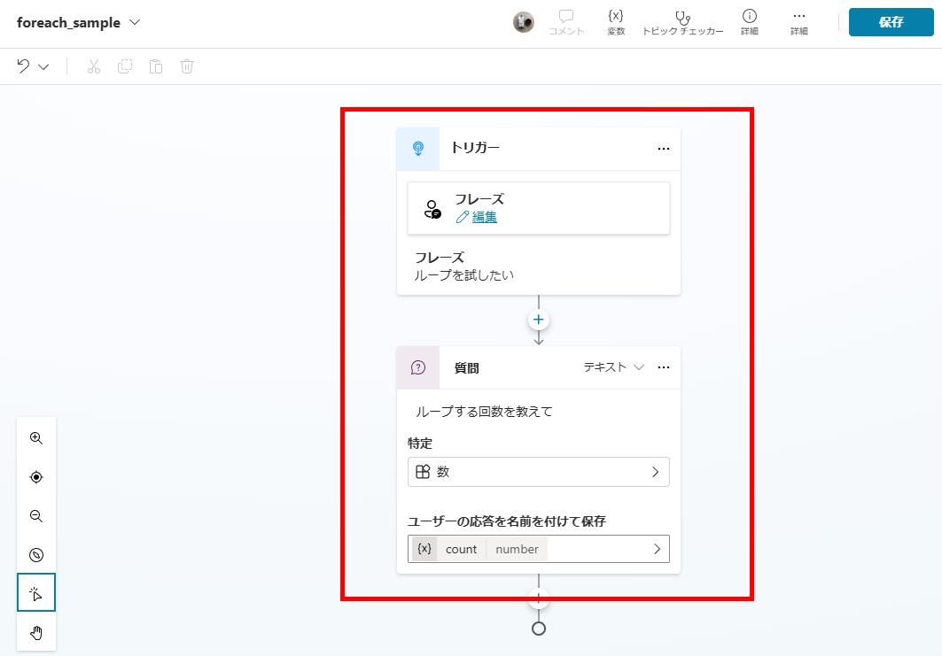Click the zoom out canvas icon
Screen dimensions: 942x656
coord(36,516)
